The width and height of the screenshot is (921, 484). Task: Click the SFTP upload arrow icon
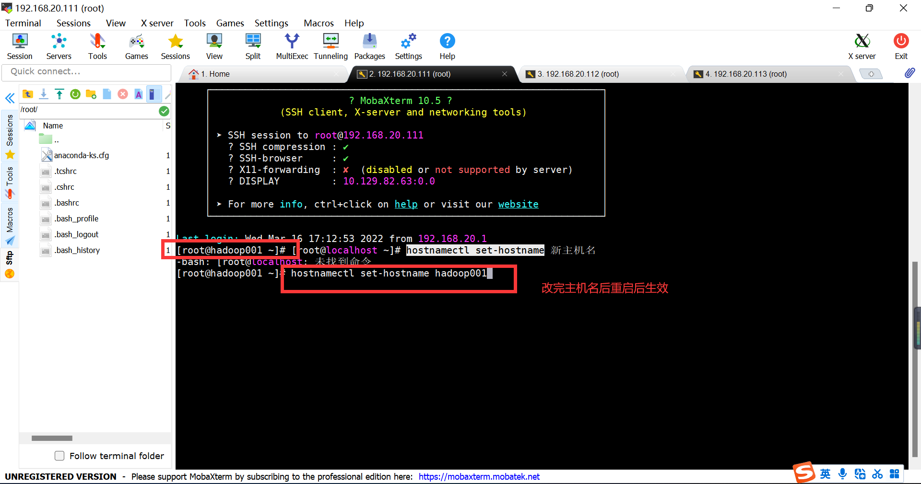coord(59,94)
